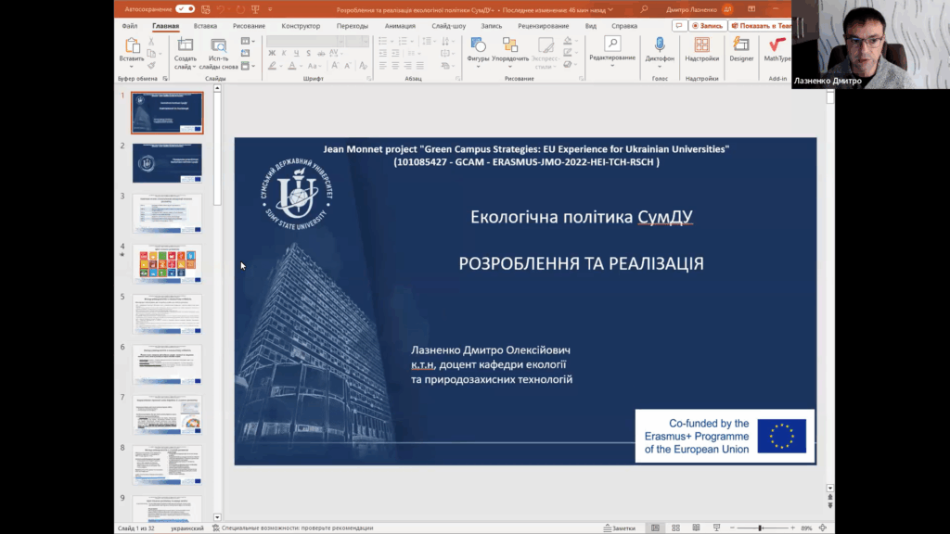Click the New Slide icon
The image size is (950, 534).
click(186, 45)
